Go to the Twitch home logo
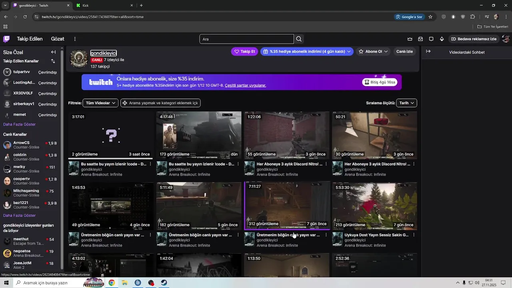 pos(6,39)
